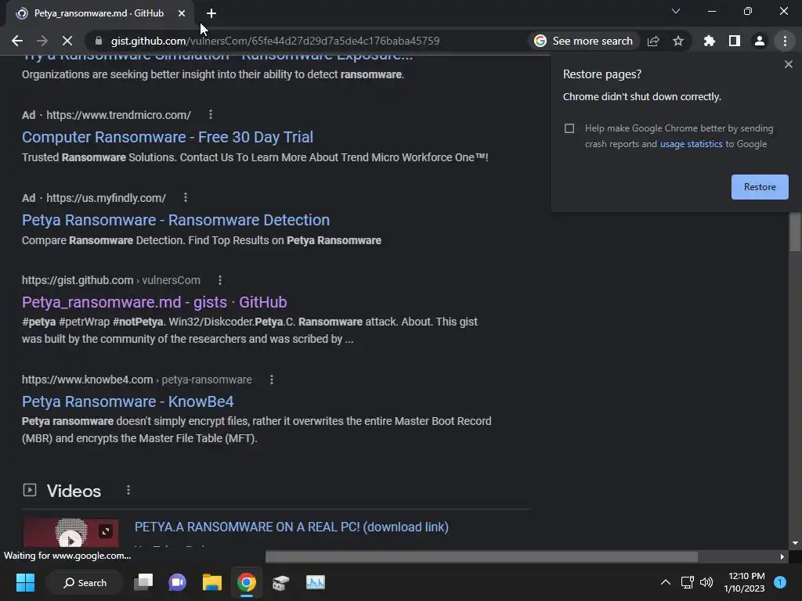Open PETYA.A RANSOMWARE ON A REAL PC video
The image size is (802, 601).
pos(291,527)
